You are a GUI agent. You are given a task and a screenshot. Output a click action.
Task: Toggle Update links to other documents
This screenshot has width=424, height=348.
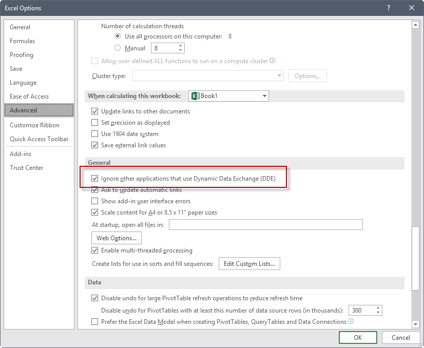tap(94, 111)
